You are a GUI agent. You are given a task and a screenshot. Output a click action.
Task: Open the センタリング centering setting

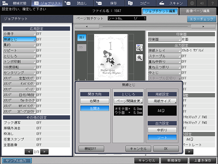pos(19,73)
